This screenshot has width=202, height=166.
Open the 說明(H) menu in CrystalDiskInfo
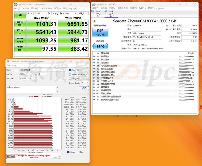pos(142,8)
